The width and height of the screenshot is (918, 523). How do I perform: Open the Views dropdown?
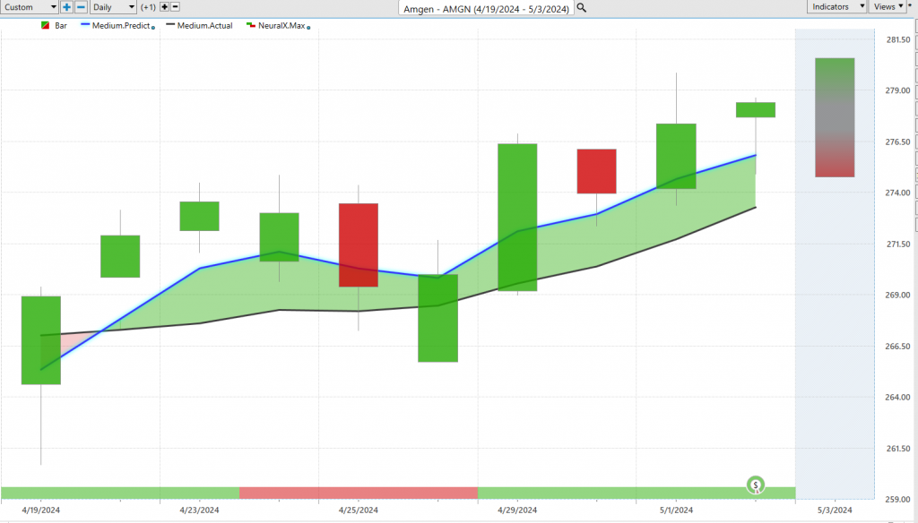tap(888, 6)
